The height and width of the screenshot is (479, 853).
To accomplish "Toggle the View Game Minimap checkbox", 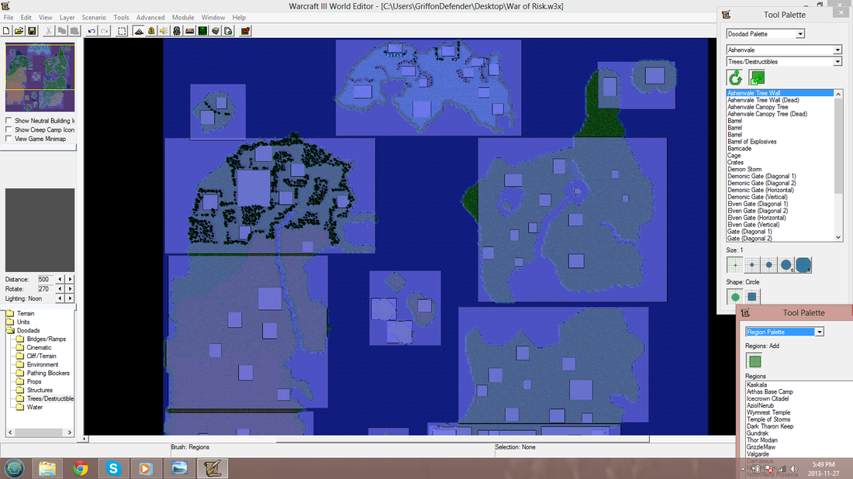I will 9,139.
